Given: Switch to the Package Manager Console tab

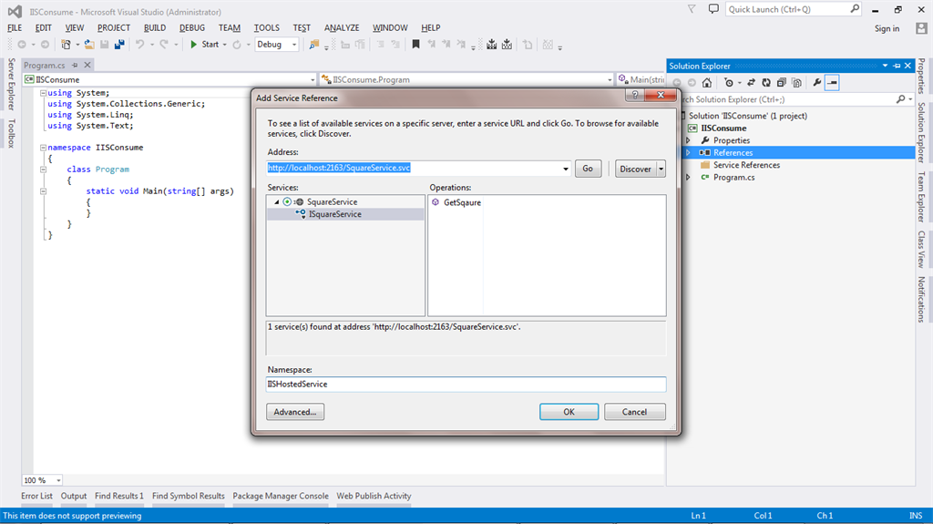Looking at the screenshot, I should [x=281, y=496].
